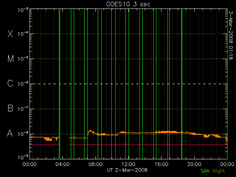Click the orange flux dip near 21:30
236x177 pixels.
[206, 136]
